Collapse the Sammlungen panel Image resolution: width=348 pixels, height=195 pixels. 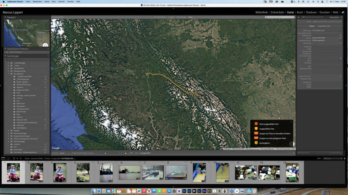click(x=5, y=56)
